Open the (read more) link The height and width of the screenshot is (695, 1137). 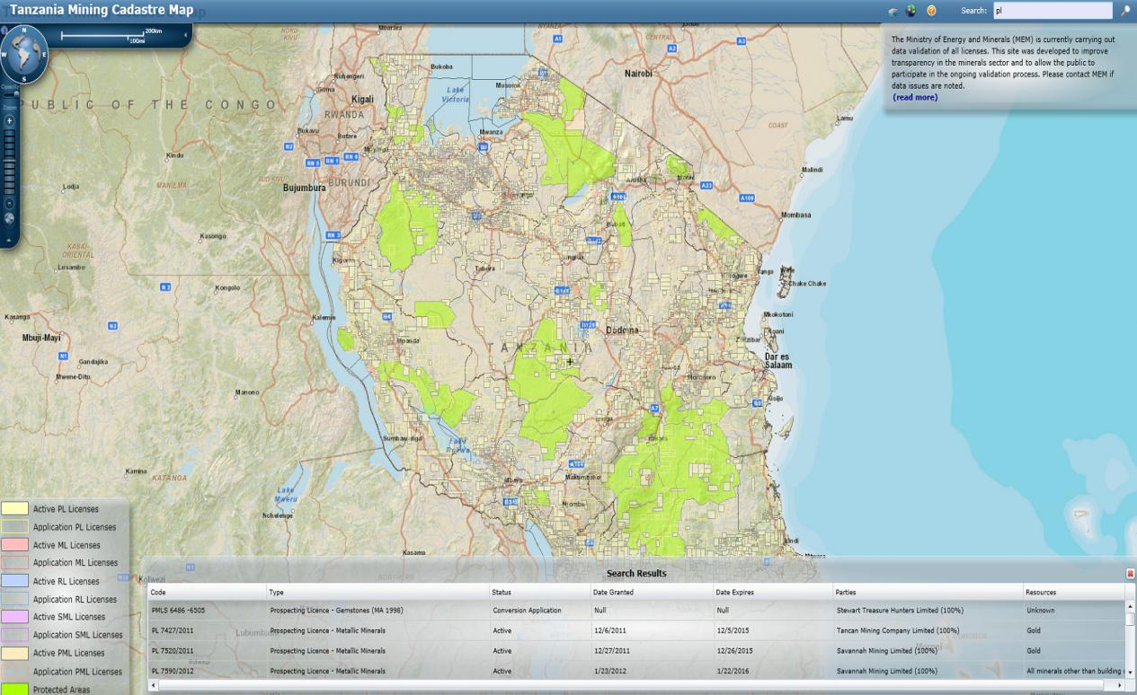[x=915, y=97]
